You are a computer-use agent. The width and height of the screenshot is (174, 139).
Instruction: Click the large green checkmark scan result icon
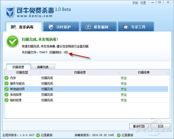pyautogui.click(x=13, y=41)
